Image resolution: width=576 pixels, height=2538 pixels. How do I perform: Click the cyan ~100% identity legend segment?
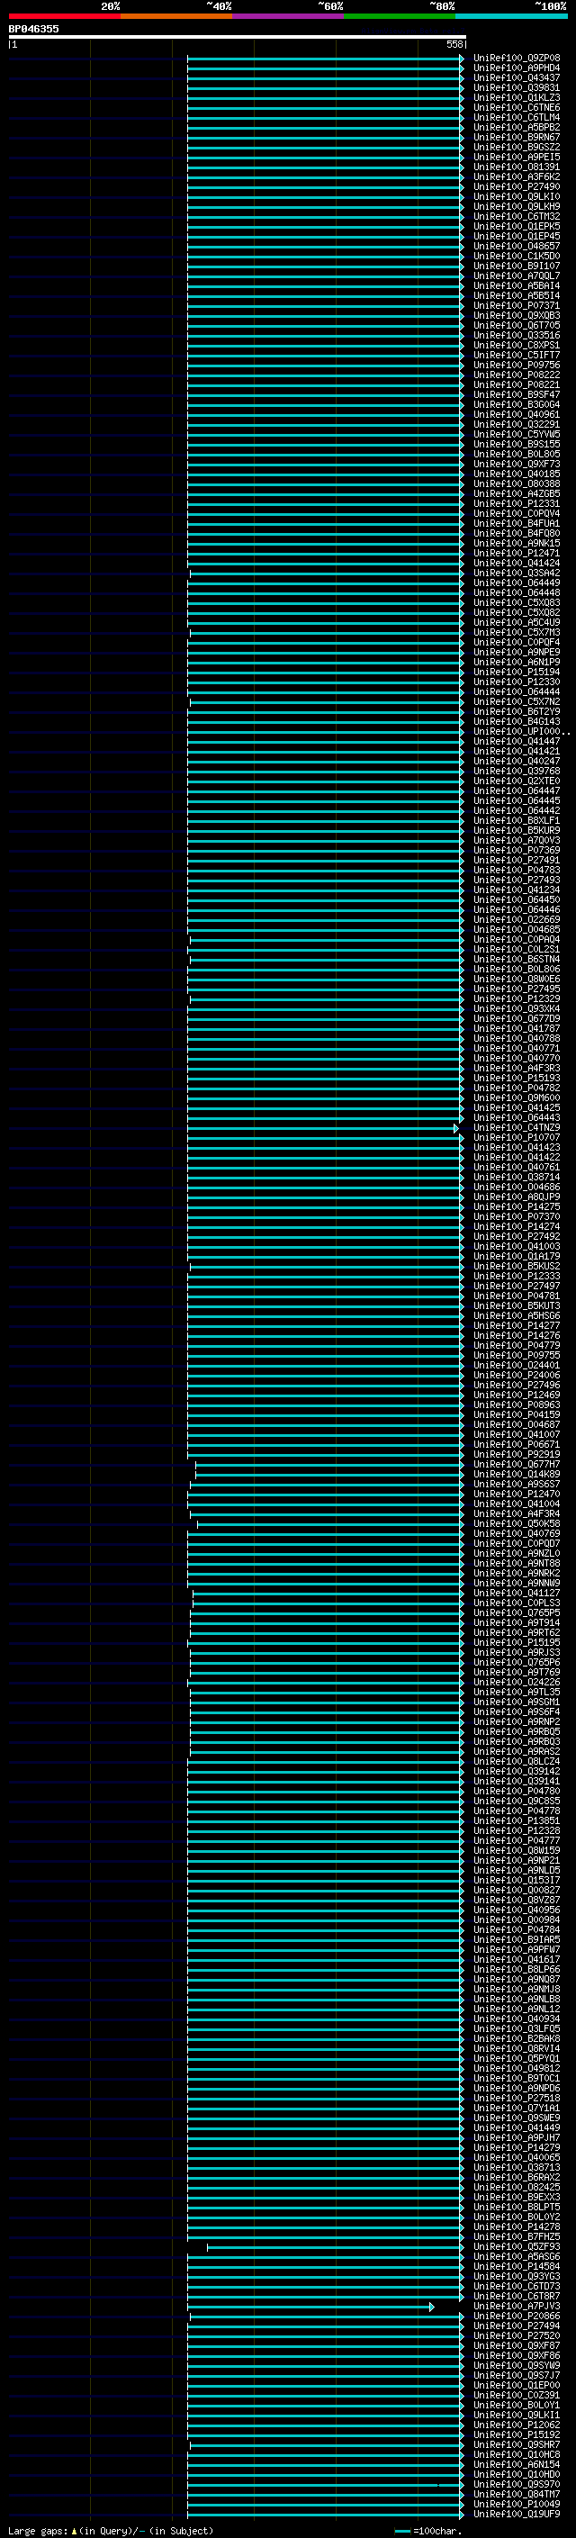coord(511,16)
